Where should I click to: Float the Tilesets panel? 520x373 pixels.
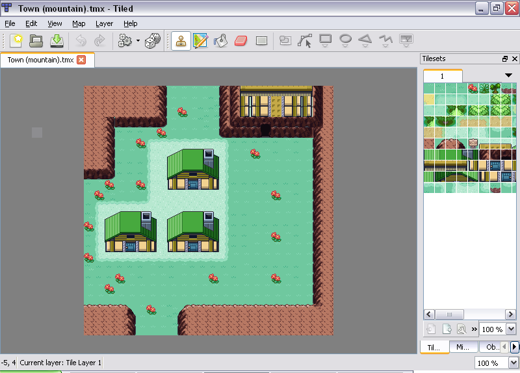coord(505,59)
